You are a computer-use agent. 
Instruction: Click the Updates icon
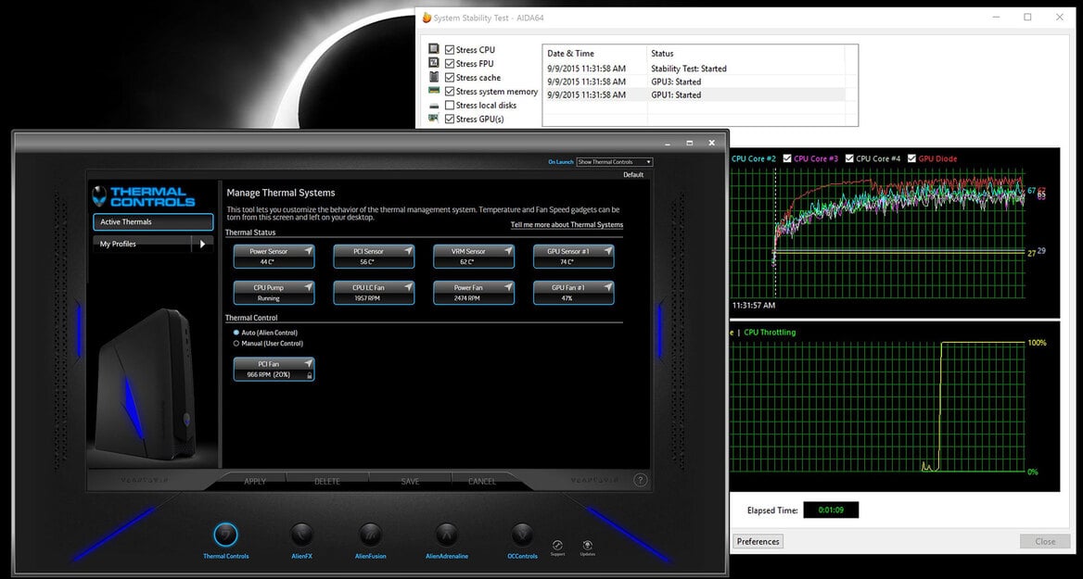pos(588,546)
